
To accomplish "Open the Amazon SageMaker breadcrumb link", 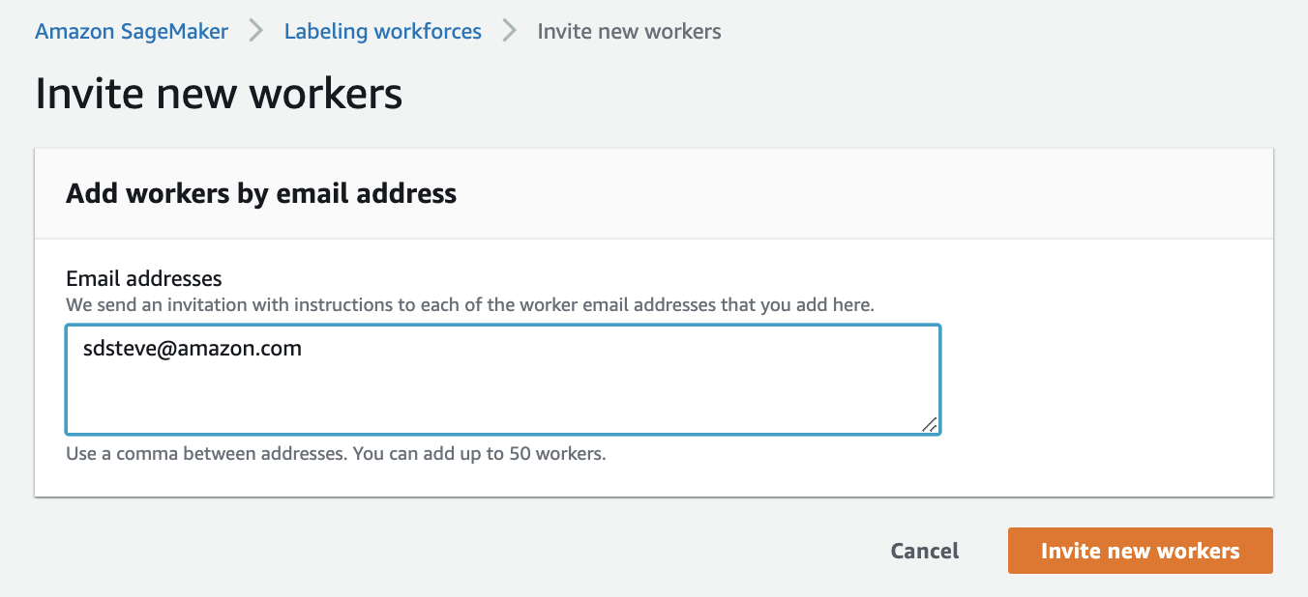I will tap(132, 31).
